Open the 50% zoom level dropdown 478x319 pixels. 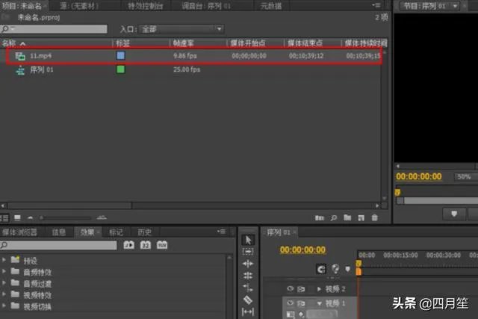466,176
